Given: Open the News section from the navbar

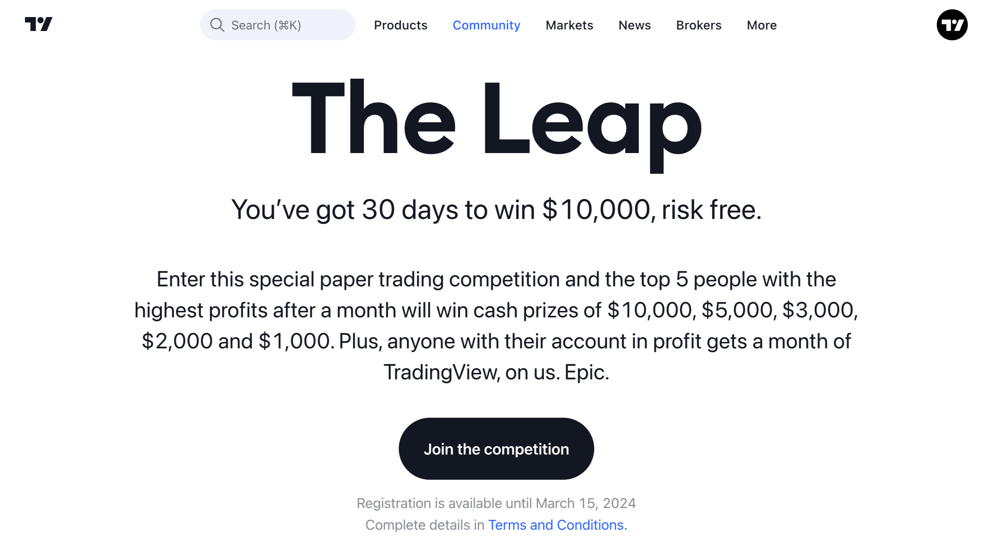Looking at the screenshot, I should click(x=634, y=25).
